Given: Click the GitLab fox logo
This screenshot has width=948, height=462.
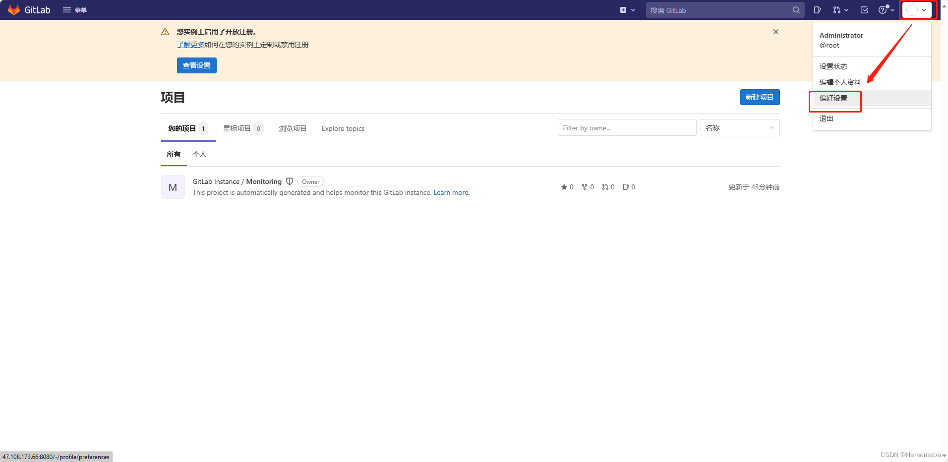Looking at the screenshot, I should (x=14, y=10).
